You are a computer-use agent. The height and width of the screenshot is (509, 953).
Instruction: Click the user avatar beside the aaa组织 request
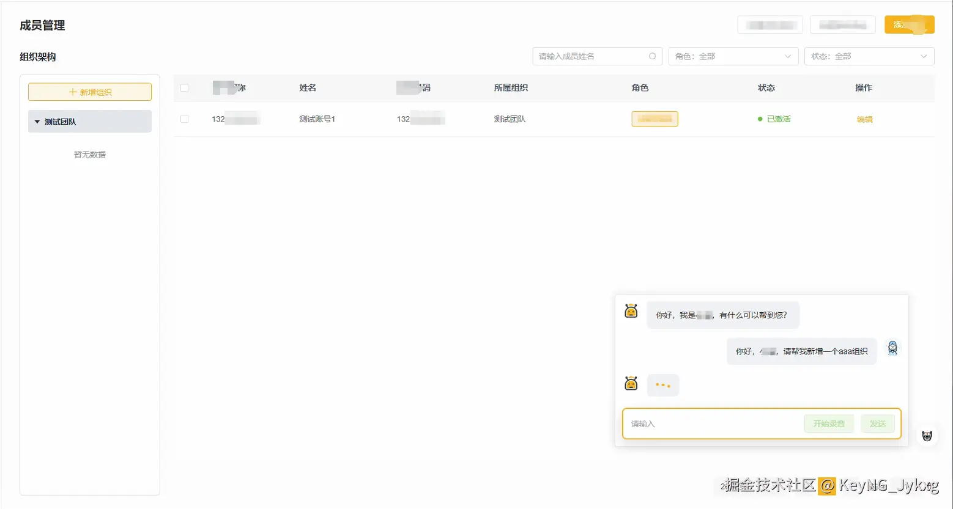(x=892, y=348)
